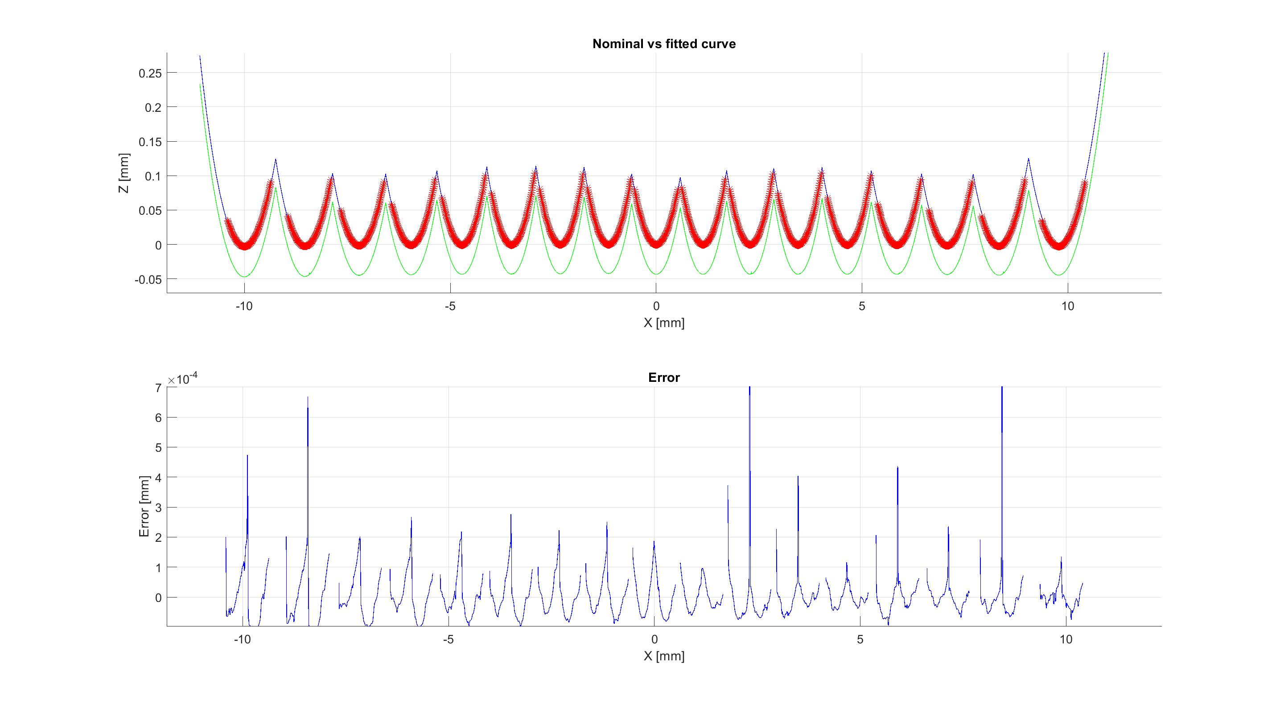1284x704 pixels.
Task: Click the error spike peak near X=-8.4
Action: point(308,397)
